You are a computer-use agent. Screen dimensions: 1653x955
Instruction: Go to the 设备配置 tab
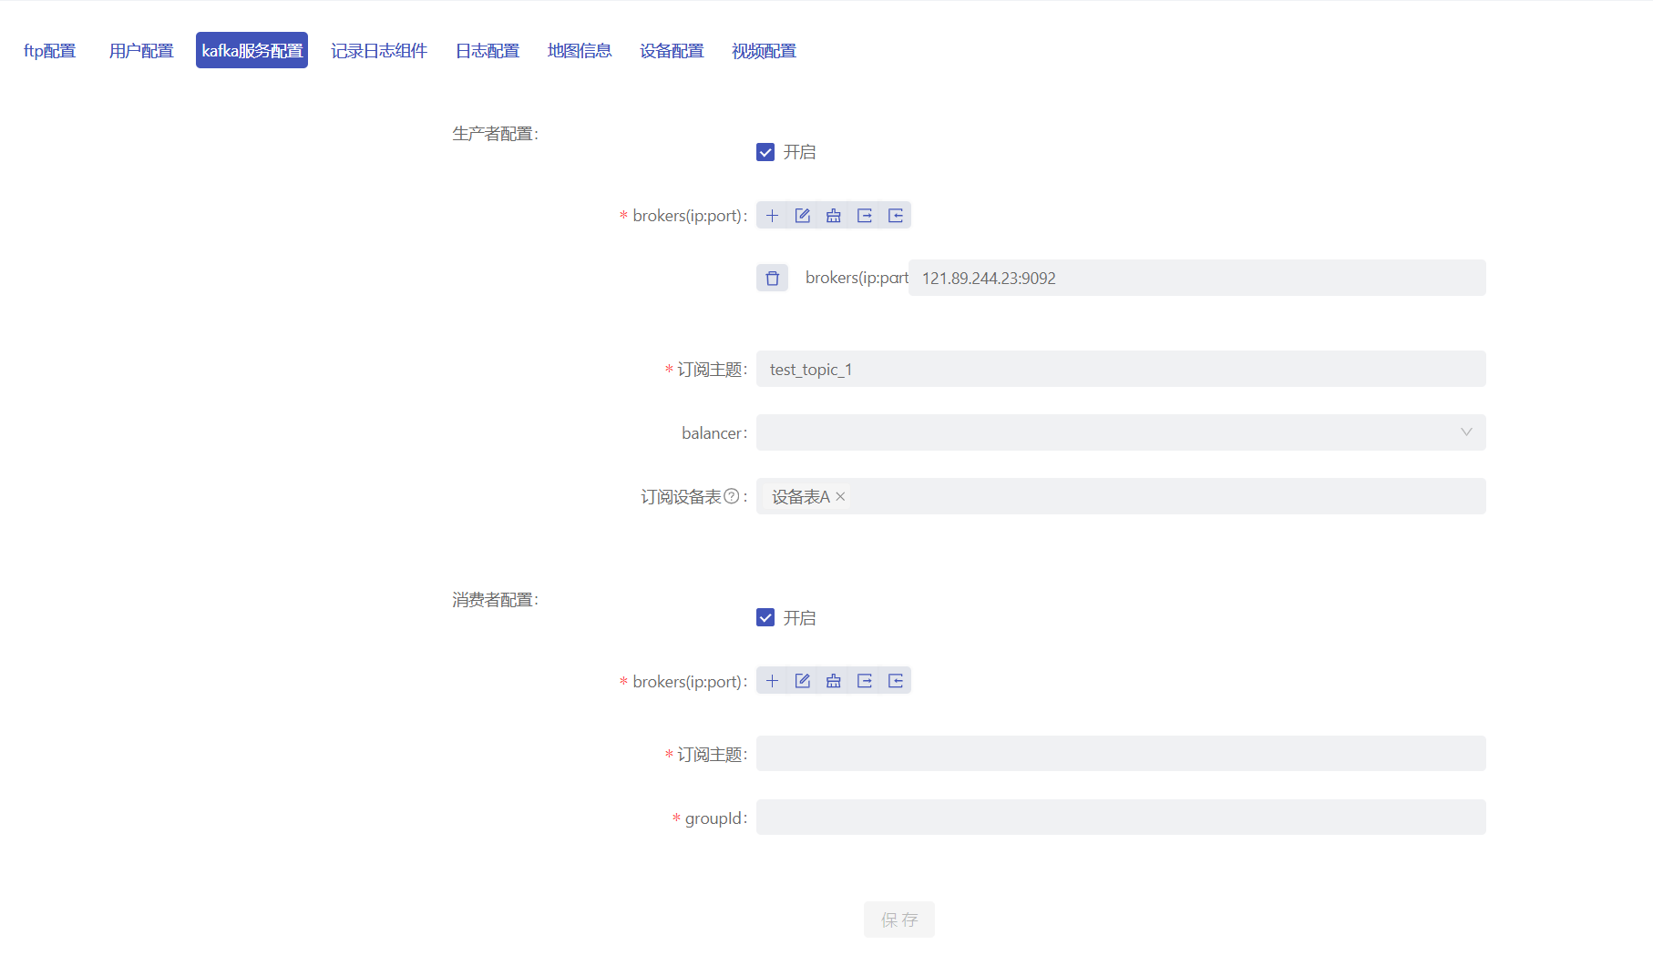[x=672, y=51]
